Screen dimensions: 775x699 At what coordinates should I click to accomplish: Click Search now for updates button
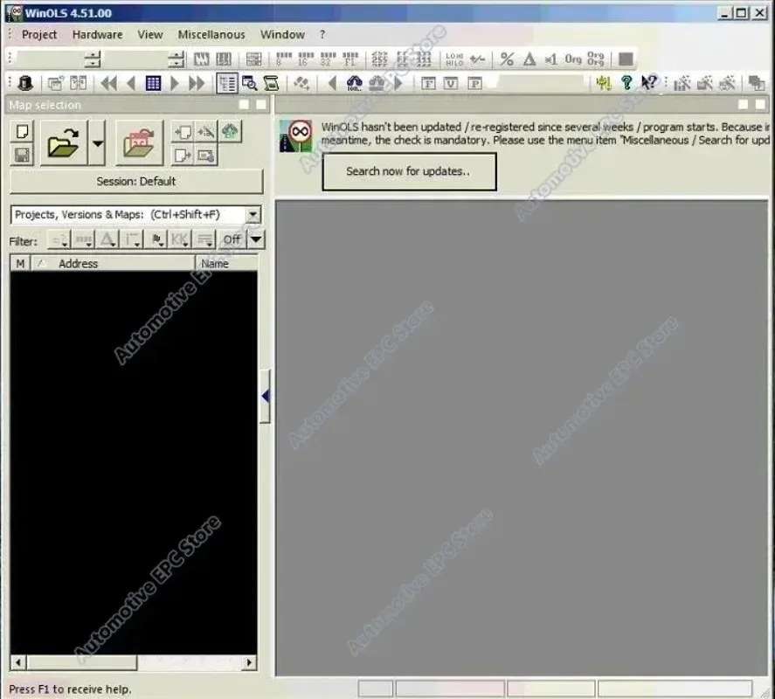pyautogui.click(x=409, y=171)
